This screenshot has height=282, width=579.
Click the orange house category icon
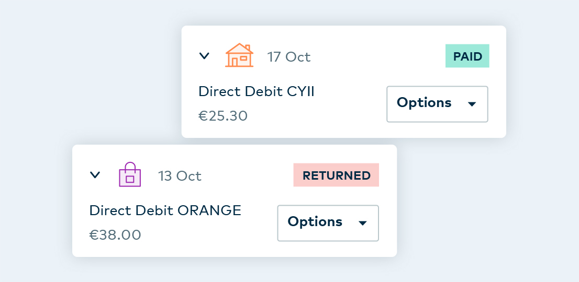click(x=239, y=55)
